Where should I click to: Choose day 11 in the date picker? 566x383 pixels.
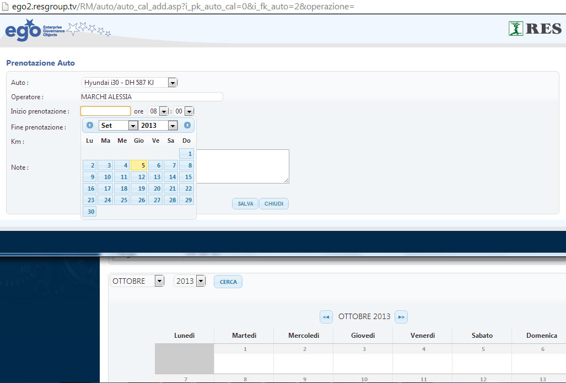(122, 176)
